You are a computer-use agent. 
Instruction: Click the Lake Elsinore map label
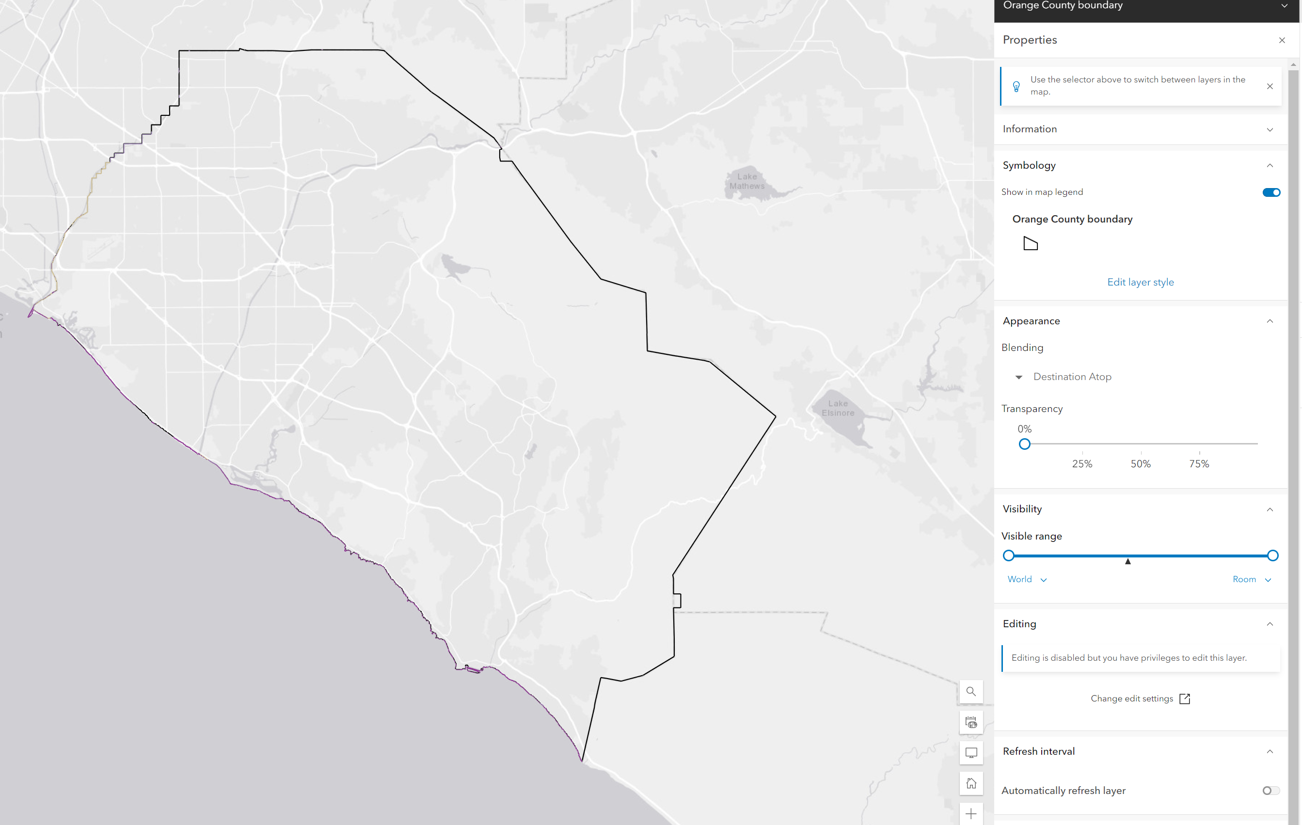pyautogui.click(x=838, y=408)
